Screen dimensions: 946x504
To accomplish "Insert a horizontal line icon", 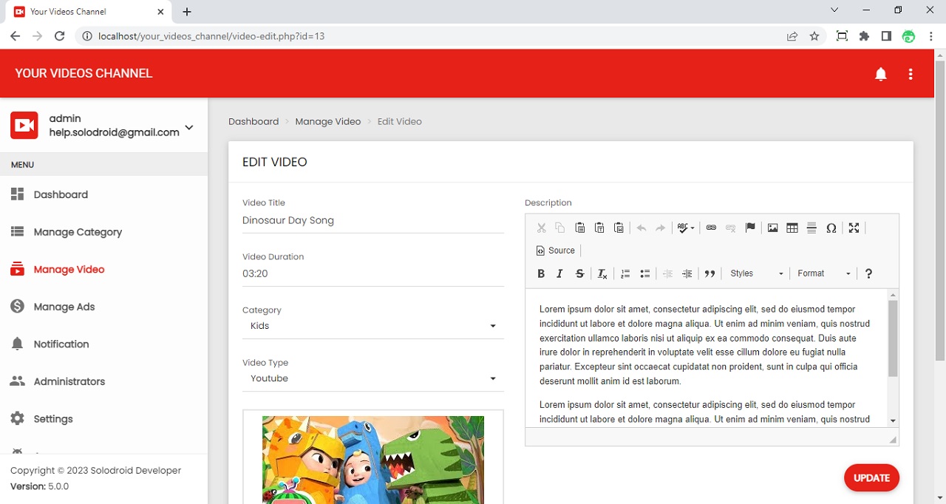I will click(811, 228).
